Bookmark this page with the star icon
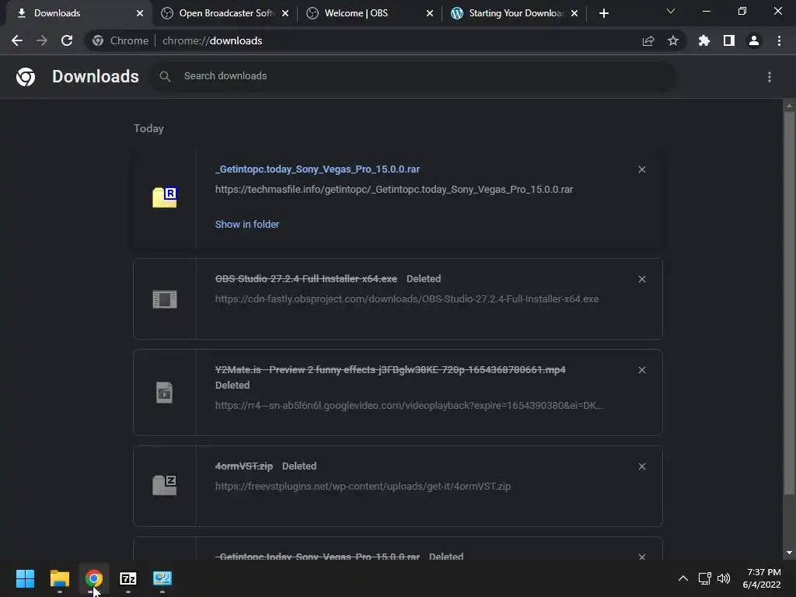Viewport: 796px width, 597px height. tap(673, 40)
